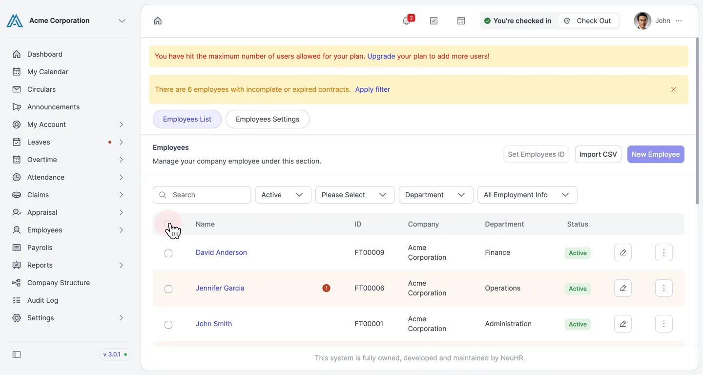
Task: Click the Acme Corporation logo
Action: [15, 21]
